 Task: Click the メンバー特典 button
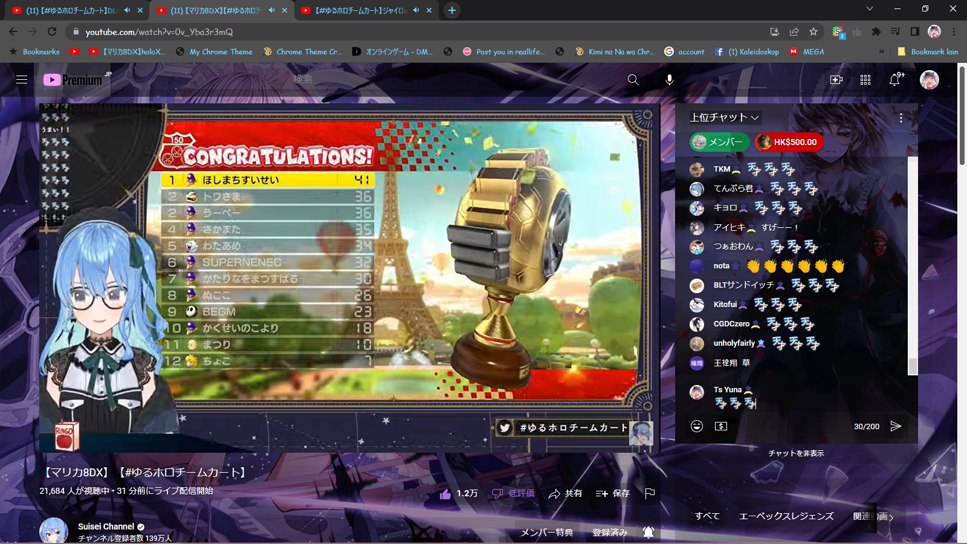click(x=547, y=532)
